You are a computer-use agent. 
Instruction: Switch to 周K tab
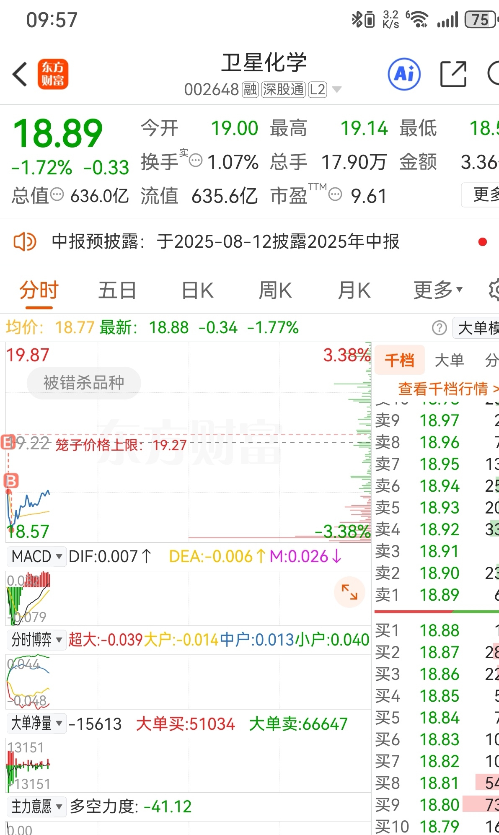click(275, 290)
